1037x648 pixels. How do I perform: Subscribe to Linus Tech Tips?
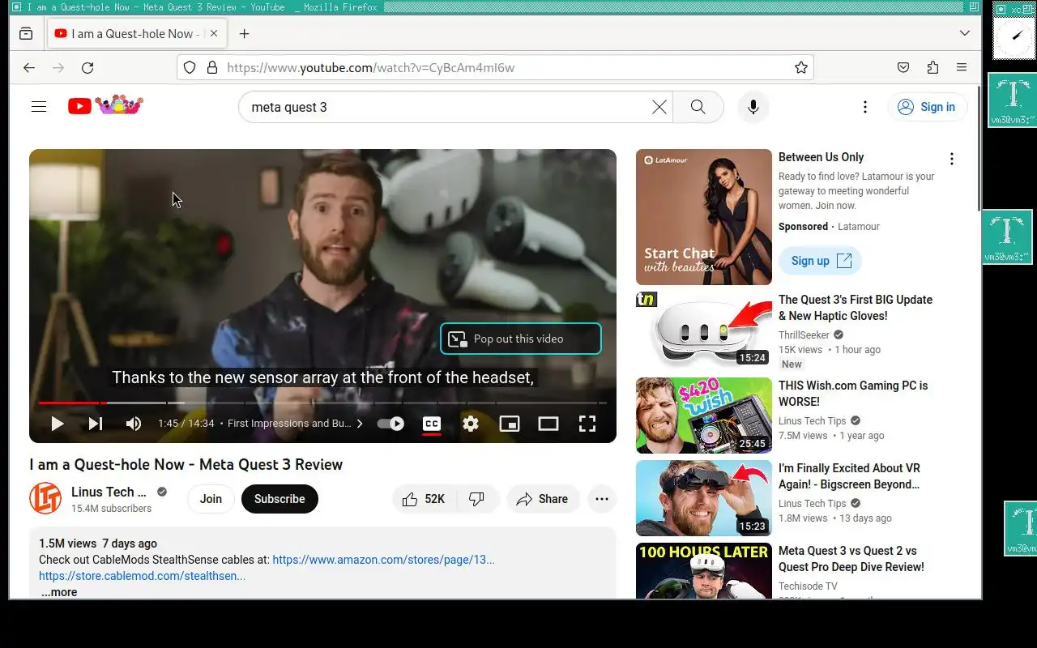click(x=280, y=499)
